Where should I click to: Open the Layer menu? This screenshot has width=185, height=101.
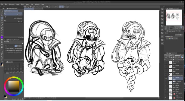click(18, 4)
